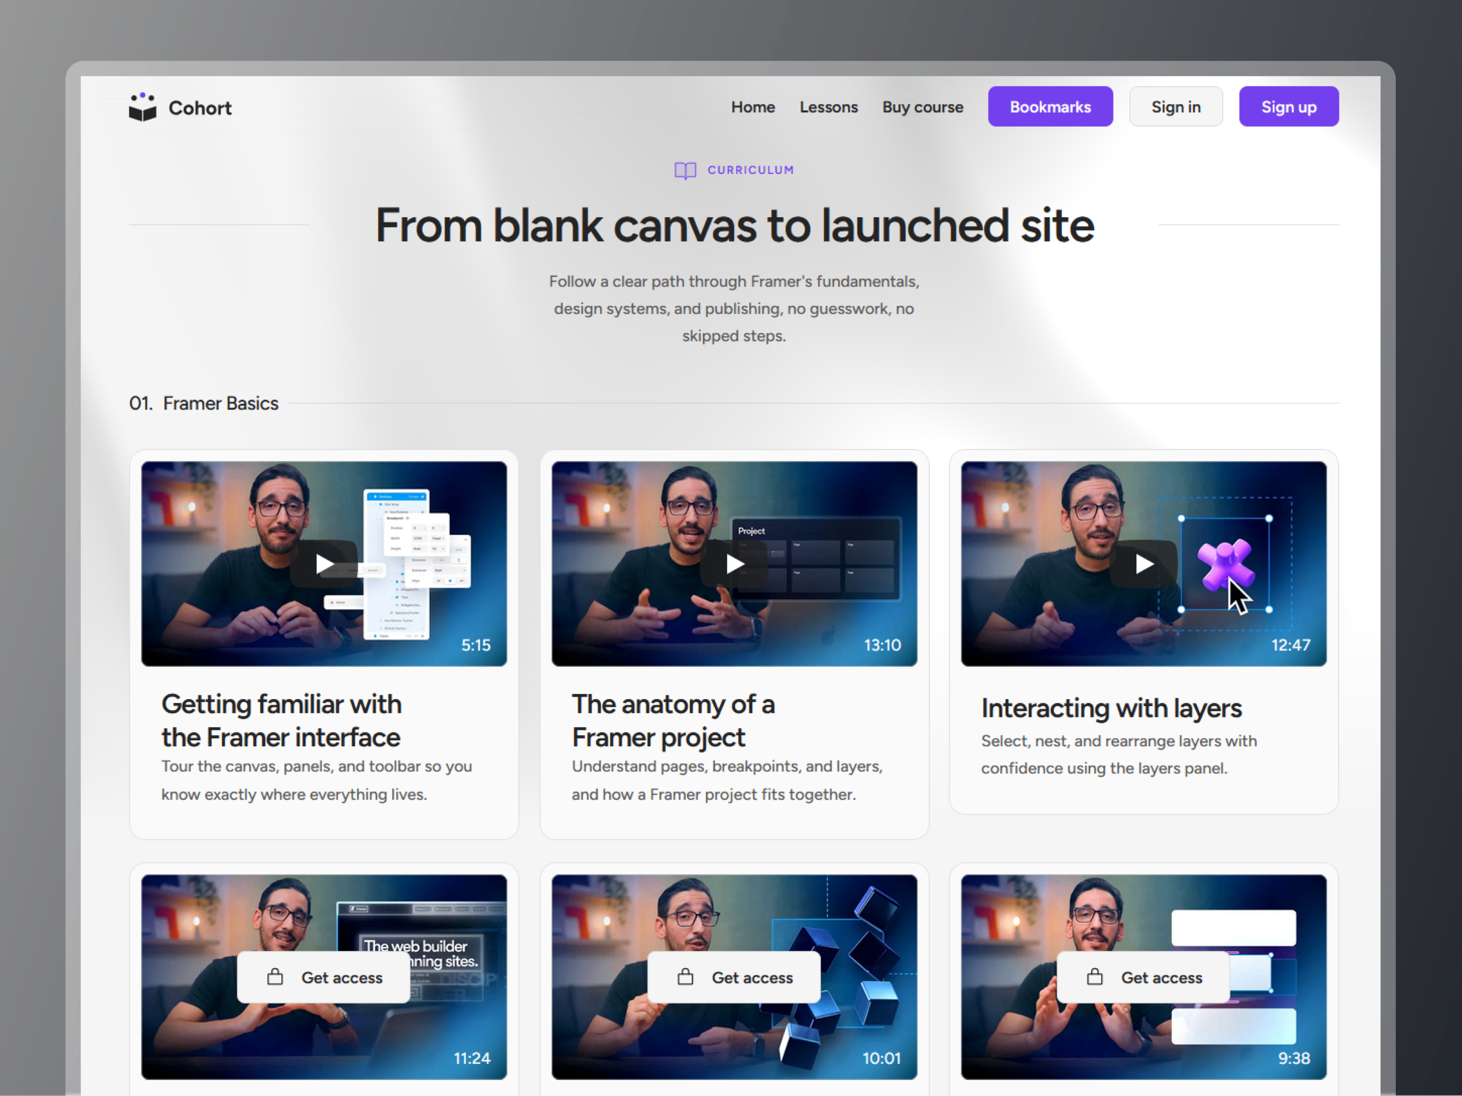Select the 13:10 video thumbnail
Screen dimensions: 1462x1096
[734, 564]
